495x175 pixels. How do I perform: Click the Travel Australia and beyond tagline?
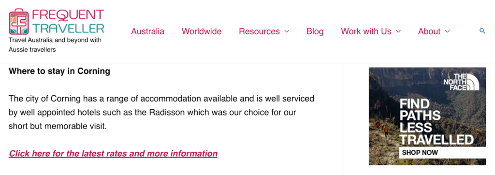click(55, 45)
